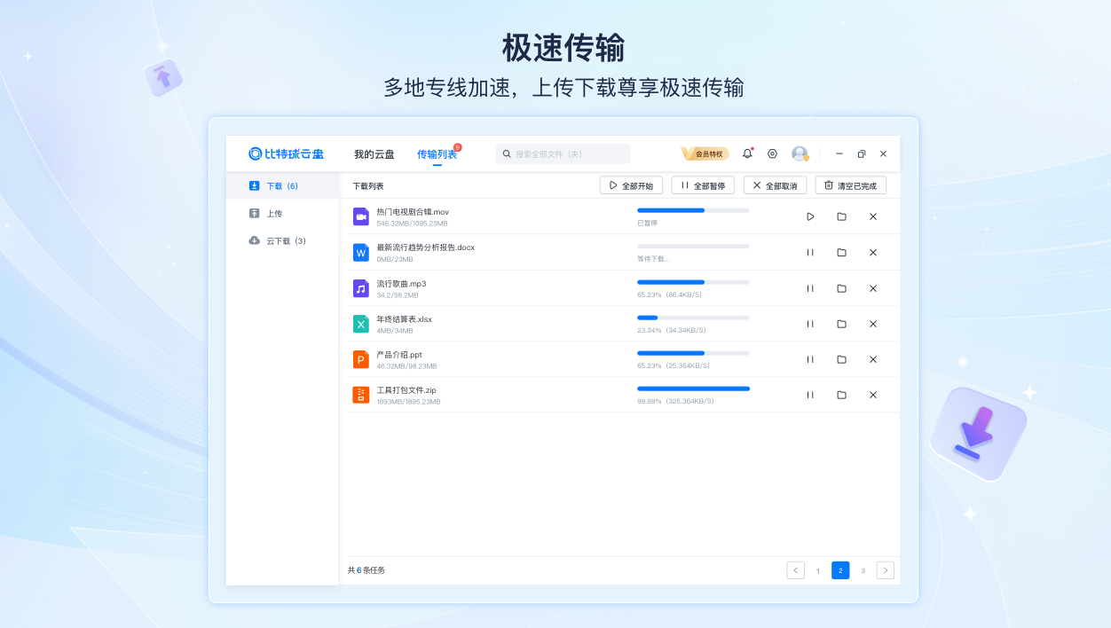Select 云下载 (3) in the sidebar
This screenshot has height=628, width=1111.
tap(283, 241)
